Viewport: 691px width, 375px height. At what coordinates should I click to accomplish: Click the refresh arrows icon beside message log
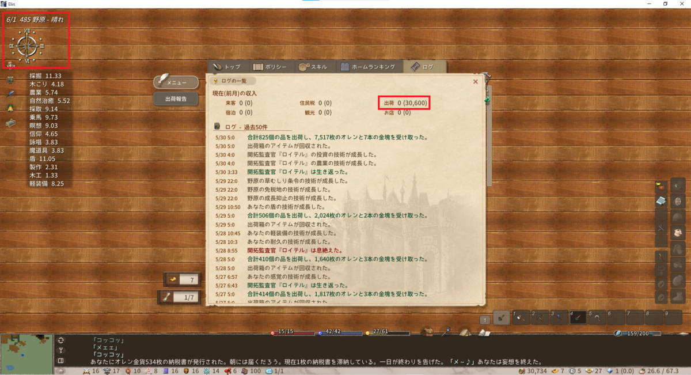point(61,340)
